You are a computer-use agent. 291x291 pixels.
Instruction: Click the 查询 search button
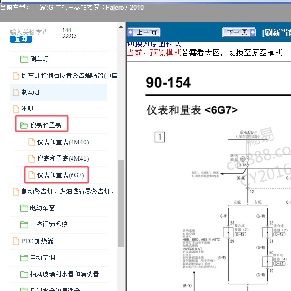click(21, 39)
